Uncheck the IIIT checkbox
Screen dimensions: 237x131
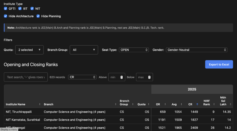pyautogui.click(x=20, y=9)
